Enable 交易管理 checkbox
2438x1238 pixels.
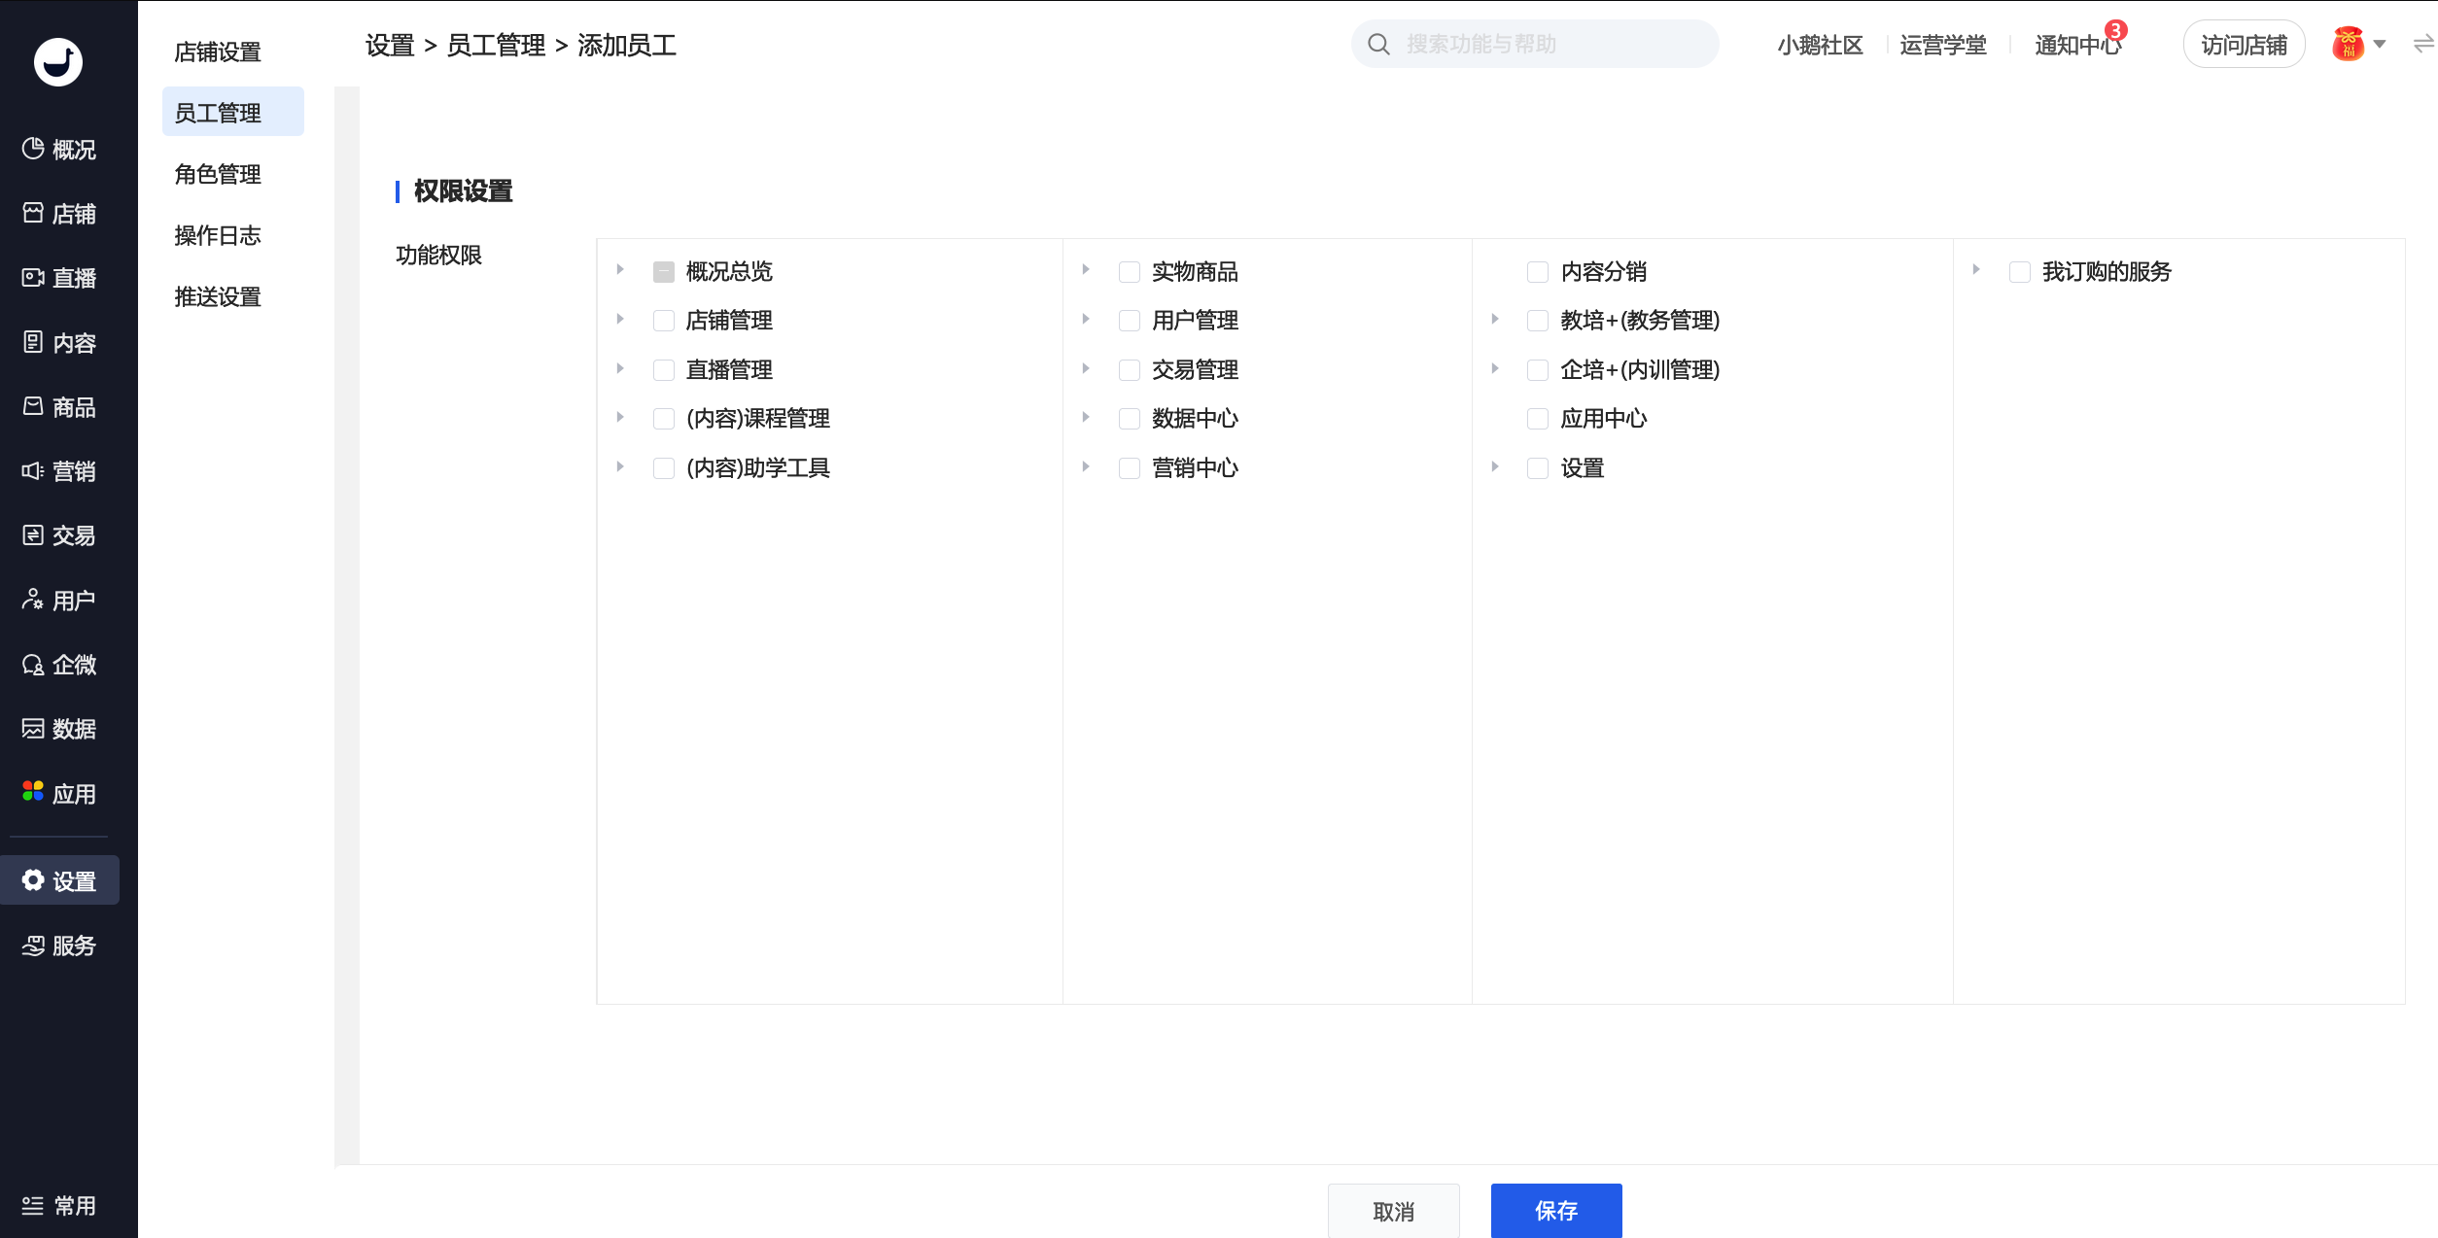coord(1130,370)
